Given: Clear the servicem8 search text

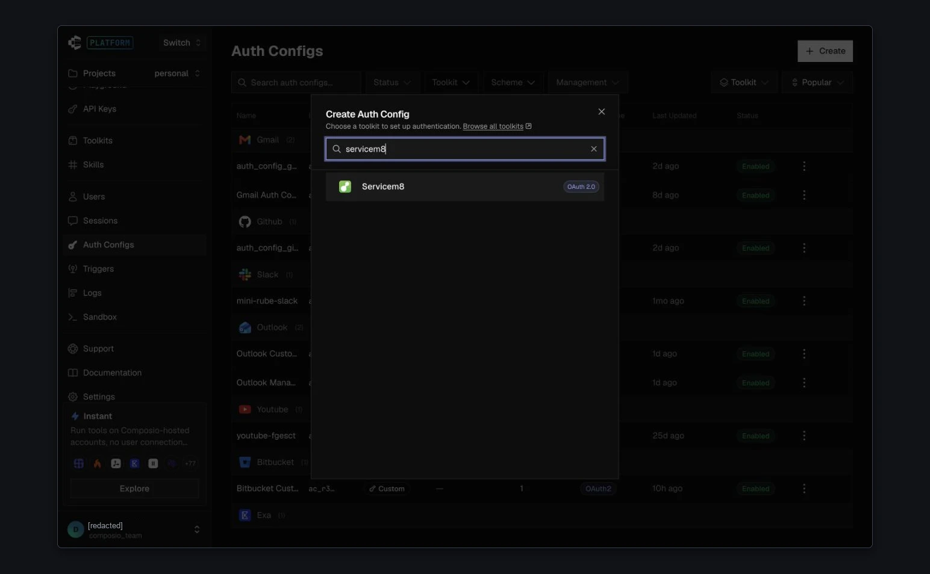Looking at the screenshot, I should 594,149.
